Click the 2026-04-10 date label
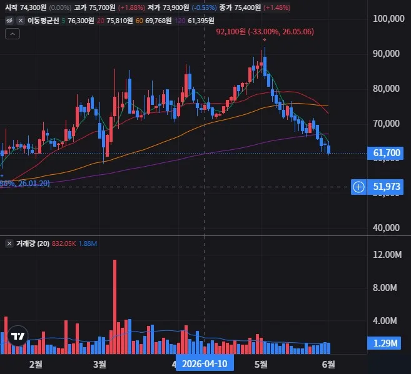Screen dimensions: 411x374 205,364
